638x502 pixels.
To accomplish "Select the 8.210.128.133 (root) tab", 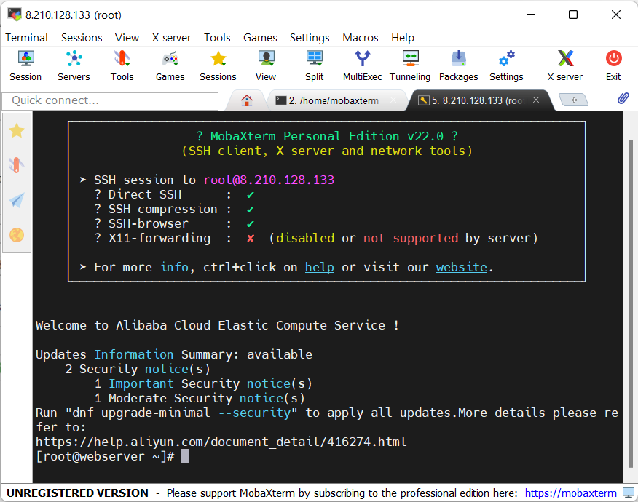I will [476, 100].
